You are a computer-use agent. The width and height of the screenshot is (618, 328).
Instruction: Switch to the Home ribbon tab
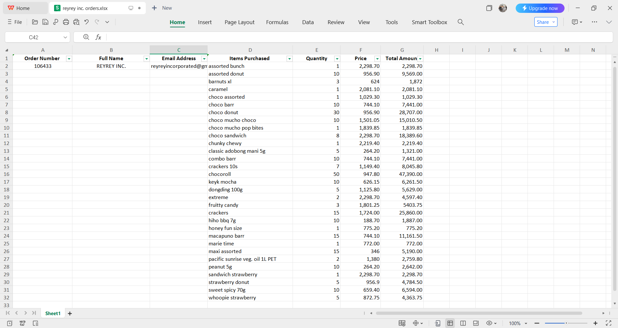coord(177,22)
